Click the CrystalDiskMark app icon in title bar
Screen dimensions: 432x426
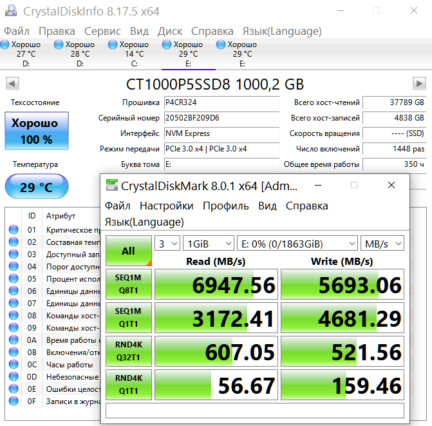point(112,186)
